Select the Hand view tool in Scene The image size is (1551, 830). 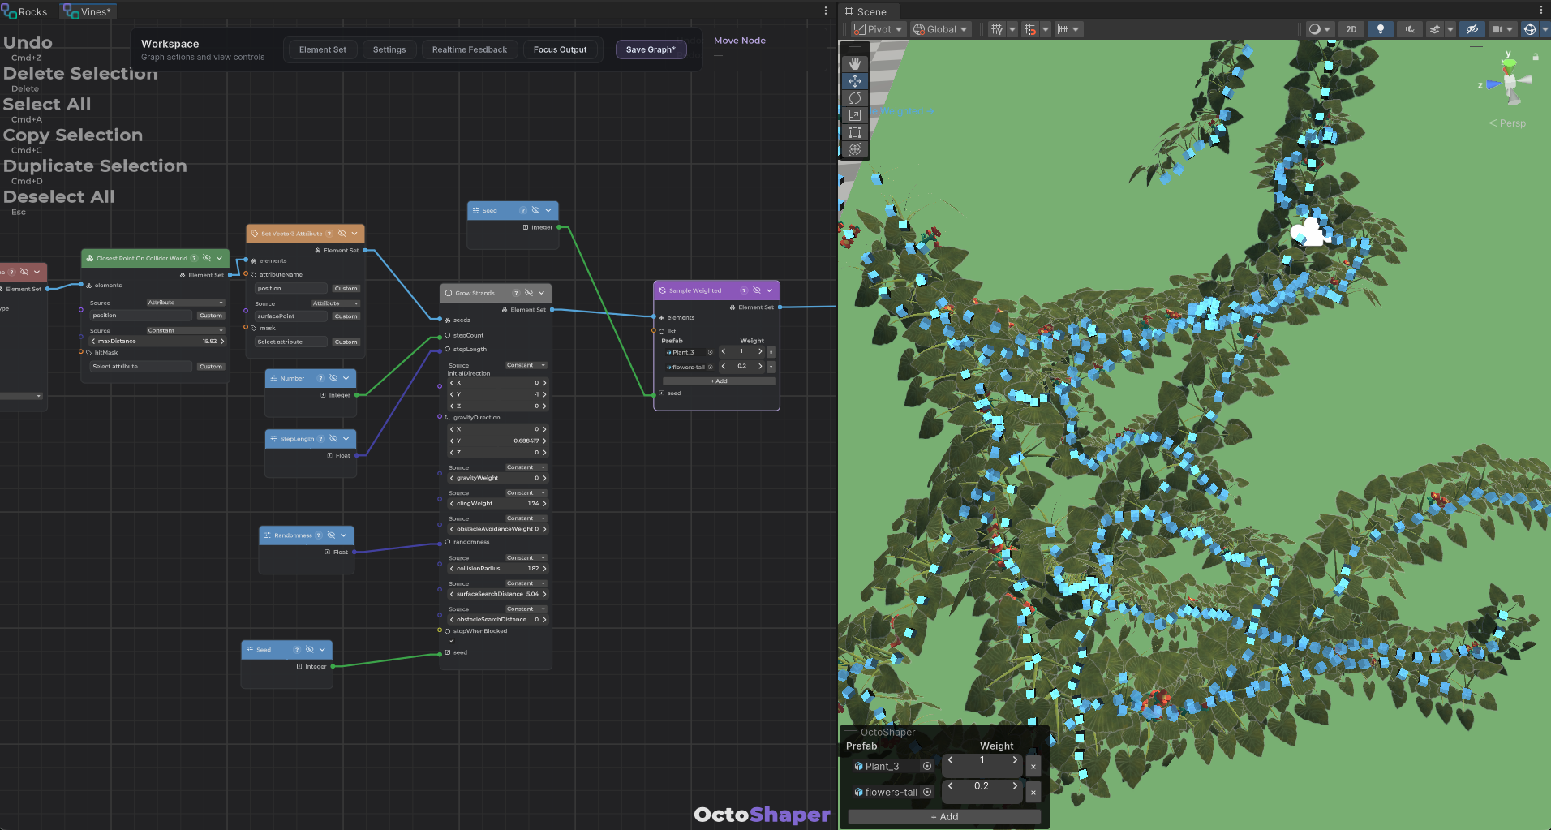click(x=855, y=63)
